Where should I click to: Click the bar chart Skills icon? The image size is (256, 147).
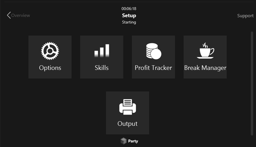coord(102,51)
